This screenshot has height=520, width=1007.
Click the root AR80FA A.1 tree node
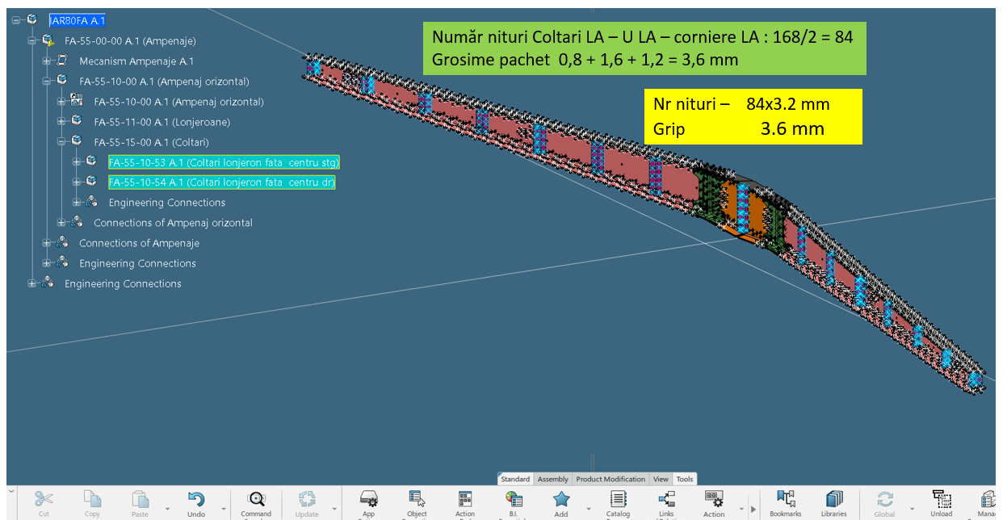tap(78, 20)
